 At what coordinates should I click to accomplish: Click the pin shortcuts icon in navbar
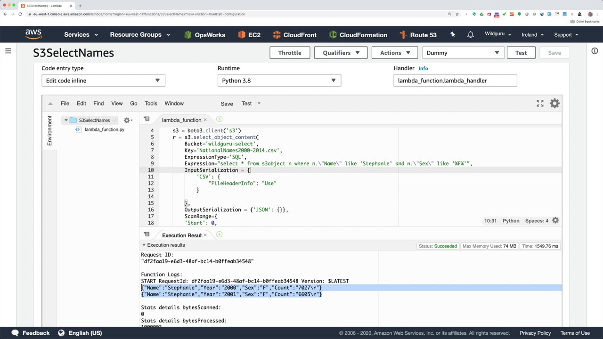point(453,35)
